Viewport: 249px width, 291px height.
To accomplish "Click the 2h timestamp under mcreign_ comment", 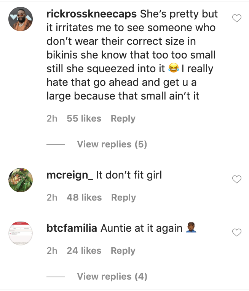I will [52, 198].
